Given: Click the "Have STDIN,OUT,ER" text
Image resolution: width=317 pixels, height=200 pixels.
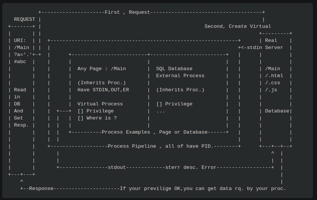Looking at the screenshot, I should (103, 90).
